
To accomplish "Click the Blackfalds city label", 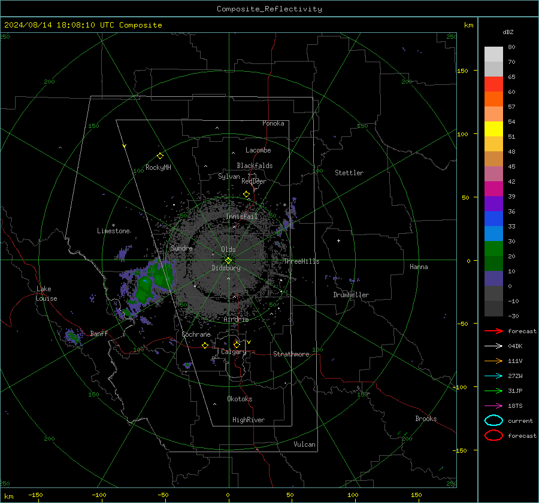I will point(255,166).
